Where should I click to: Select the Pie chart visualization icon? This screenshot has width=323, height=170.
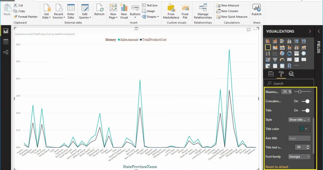[282, 53]
